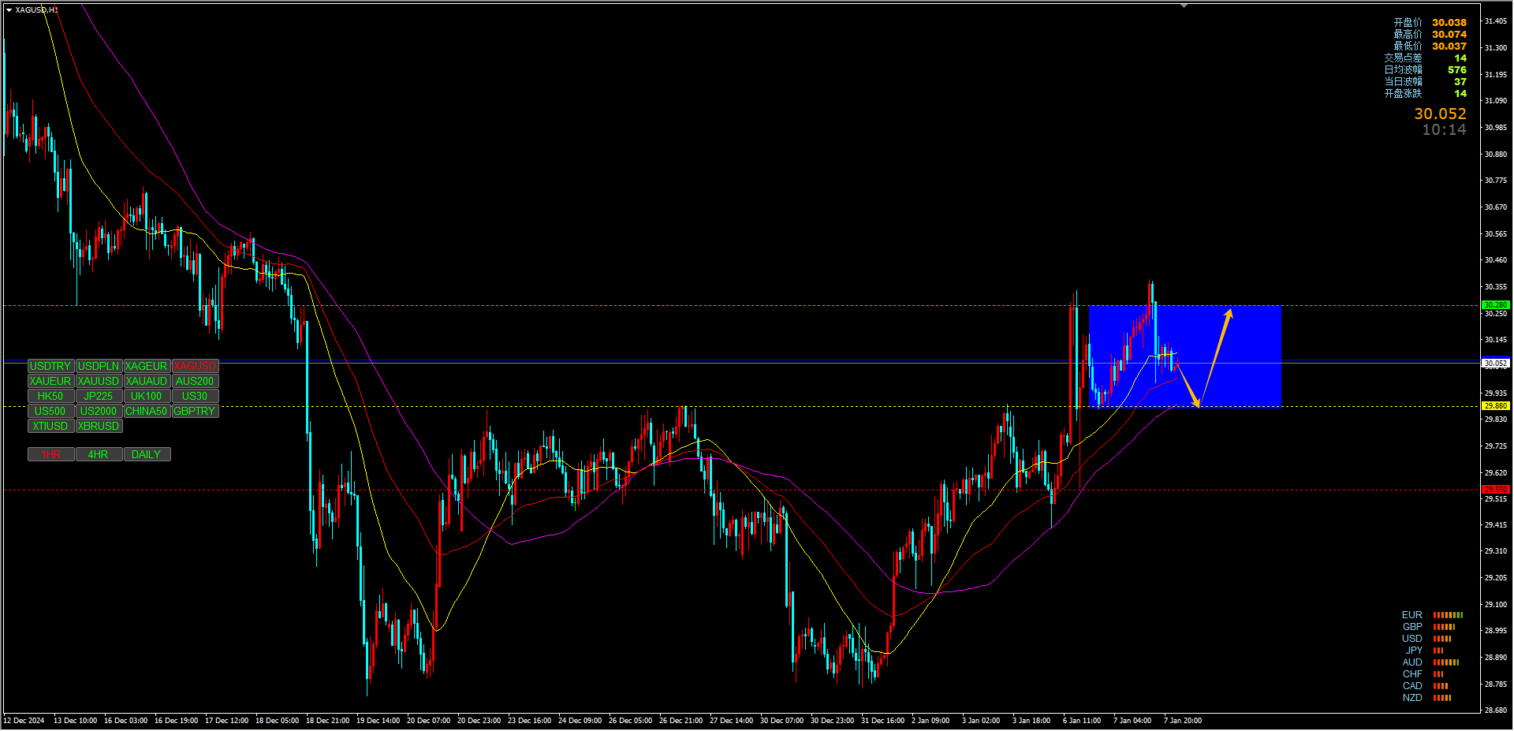Show the US2000 index chart button
1514x731 pixels.
click(99, 411)
